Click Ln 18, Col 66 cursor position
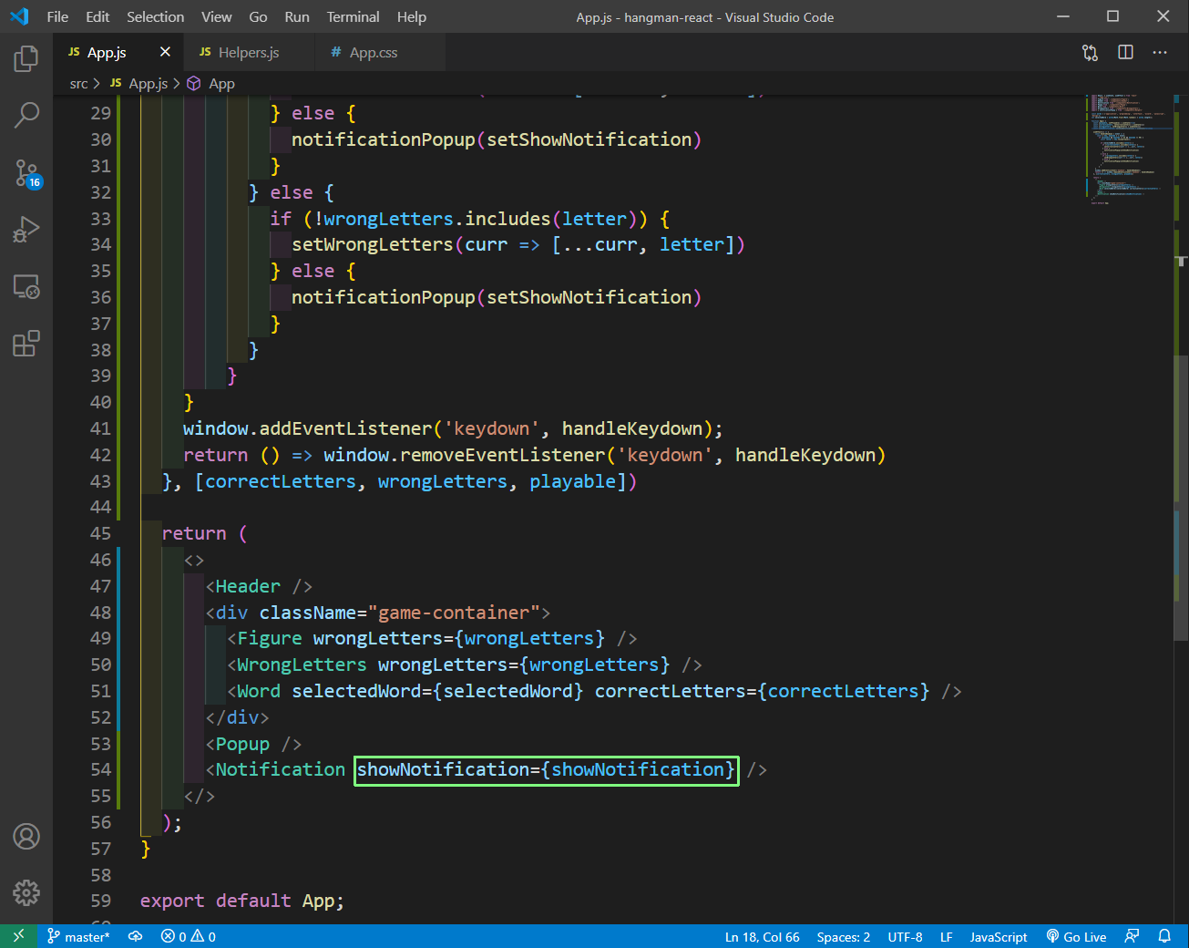This screenshot has width=1189, height=948. (x=762, y=936)
